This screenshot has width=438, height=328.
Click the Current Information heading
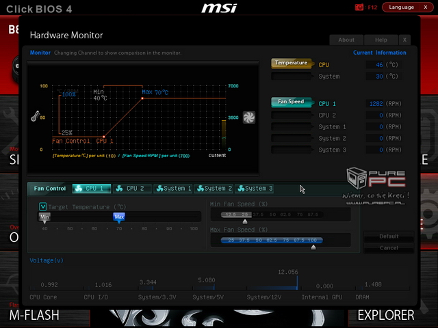click(x=380, y=53)
